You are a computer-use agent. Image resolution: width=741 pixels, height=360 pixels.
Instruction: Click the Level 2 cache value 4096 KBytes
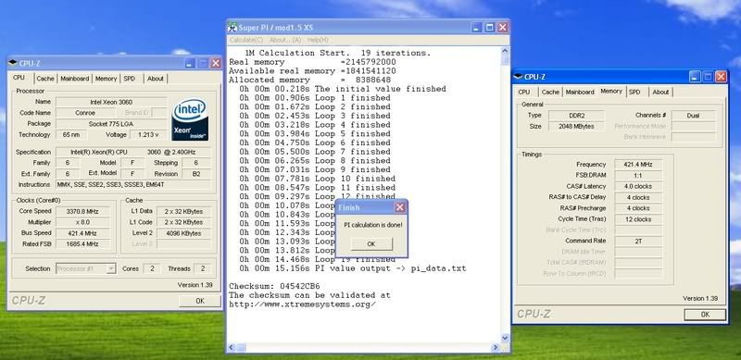(x=183, y=233)
